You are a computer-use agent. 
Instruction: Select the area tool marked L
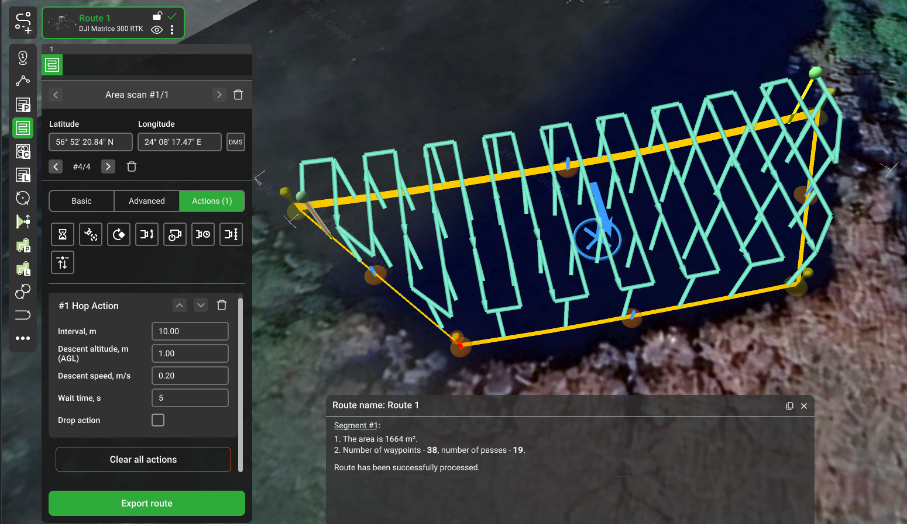[x=23, y=175]
